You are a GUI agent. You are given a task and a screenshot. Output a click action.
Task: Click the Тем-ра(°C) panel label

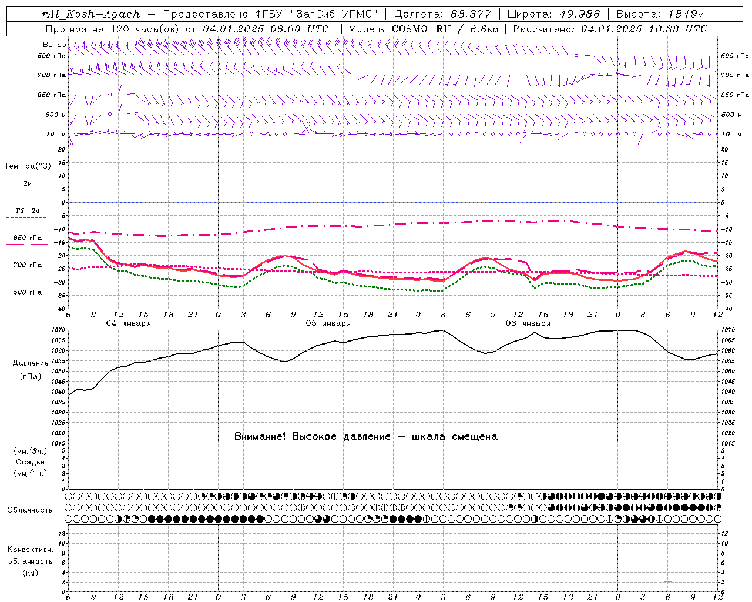[28, 166]
